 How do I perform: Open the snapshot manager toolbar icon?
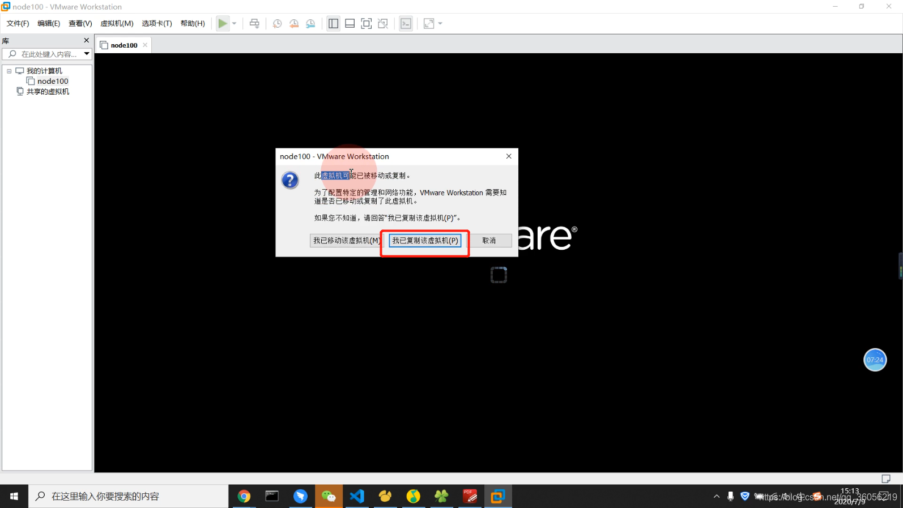tap(310, 23)
